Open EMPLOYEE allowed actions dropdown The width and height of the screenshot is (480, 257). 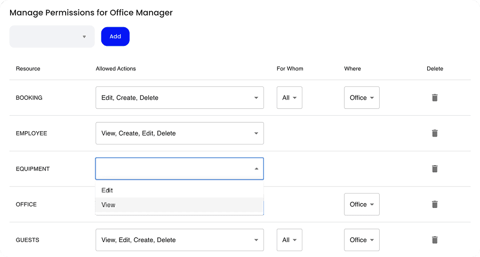[x=180, y=133]
